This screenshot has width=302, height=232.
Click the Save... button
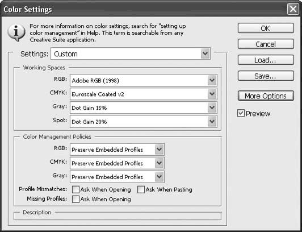click(266, 76)
